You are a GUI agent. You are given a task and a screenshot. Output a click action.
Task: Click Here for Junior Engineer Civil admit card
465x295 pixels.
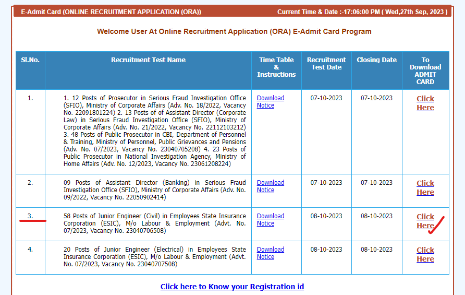pyautogui.click(x=425, y=221)
